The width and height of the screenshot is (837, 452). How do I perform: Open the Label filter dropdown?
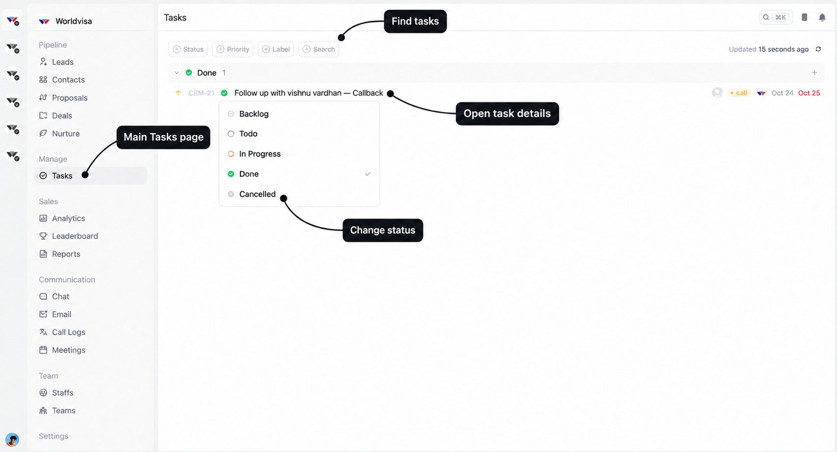coord(276,49)
